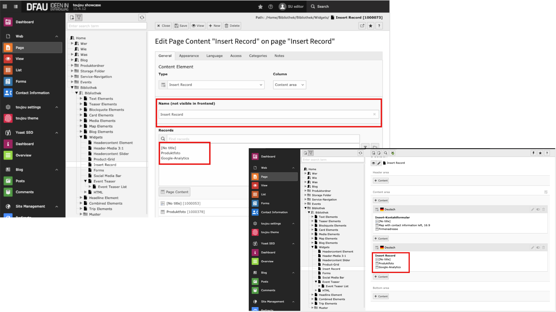Refresh the page tree with the reload icon
The image size is (556, 312).
coord(142,17)
